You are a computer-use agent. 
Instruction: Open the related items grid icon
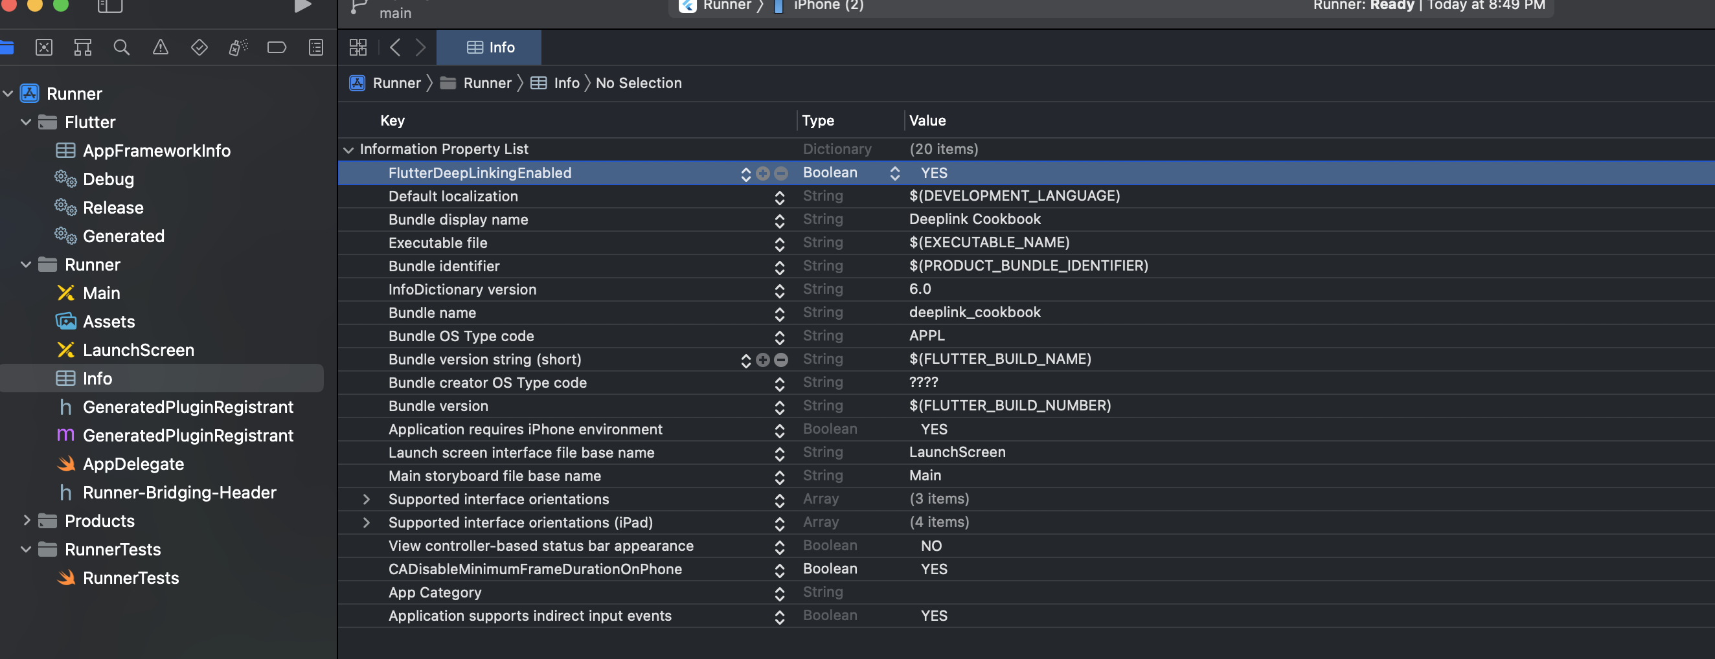(358, 47)
